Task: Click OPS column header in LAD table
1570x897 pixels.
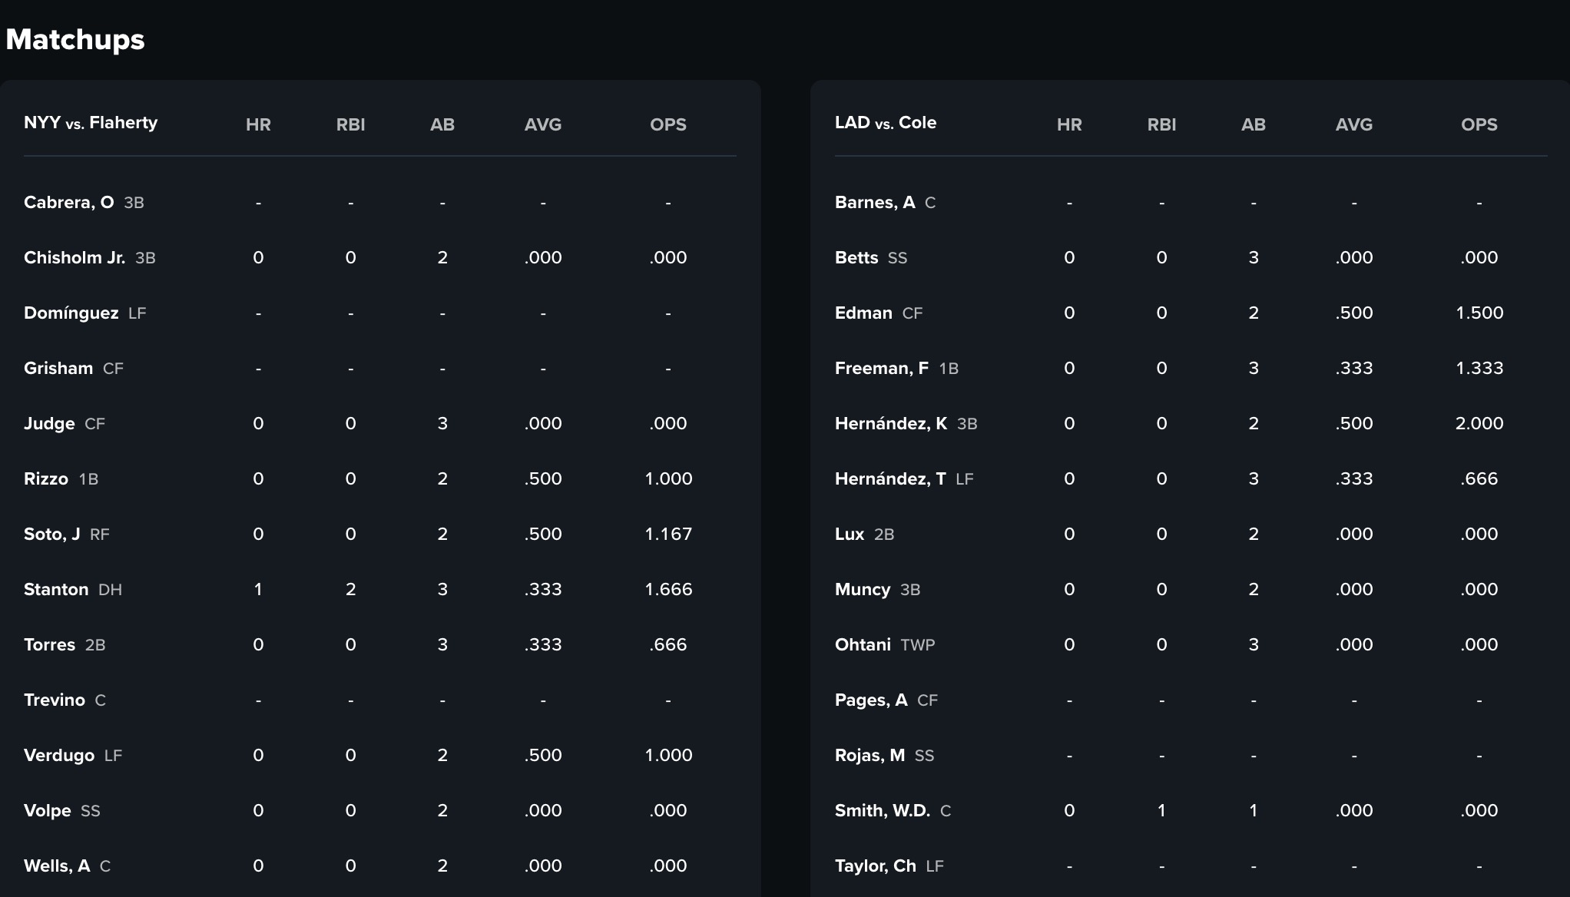Action: pyautogui.click(x=1479, y=124)
